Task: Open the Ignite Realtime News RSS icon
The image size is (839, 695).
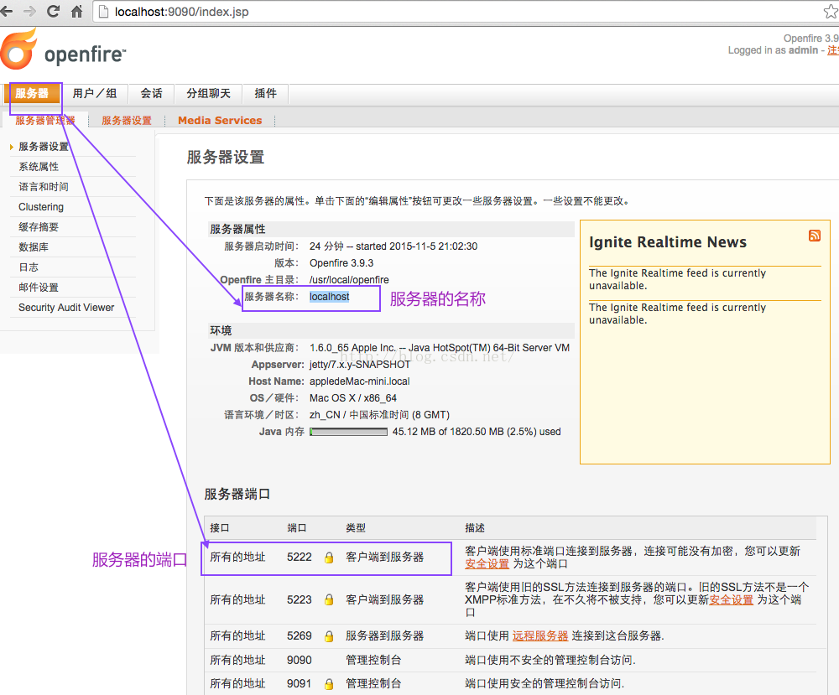Action: tap(815, 236)
